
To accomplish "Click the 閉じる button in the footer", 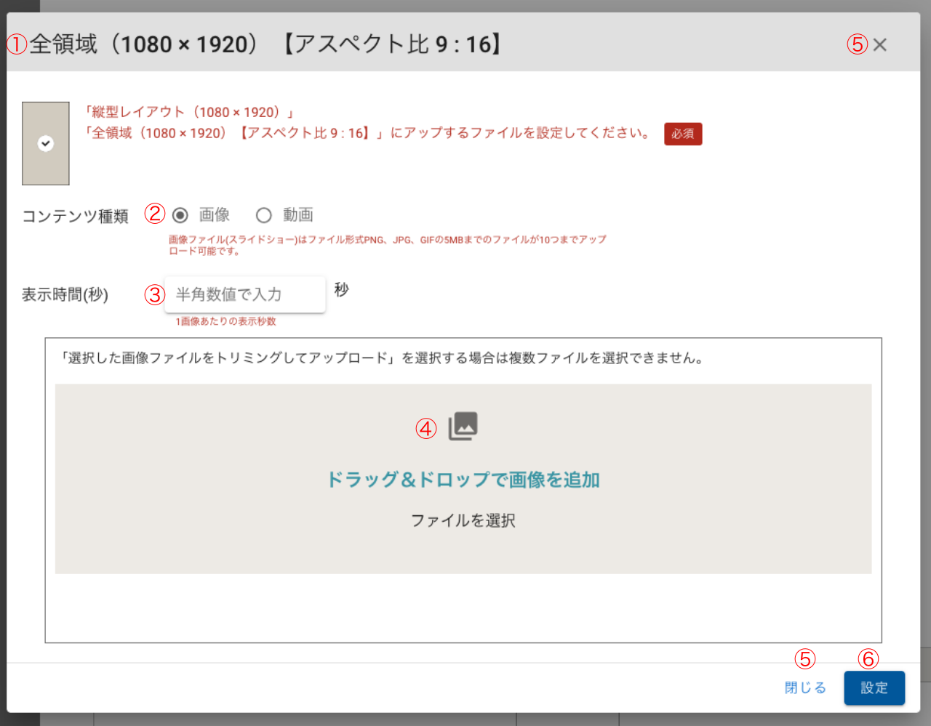I will [805, 687].
